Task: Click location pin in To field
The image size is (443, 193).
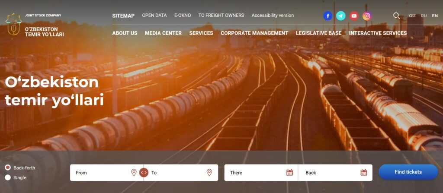Action: point(209,172)
